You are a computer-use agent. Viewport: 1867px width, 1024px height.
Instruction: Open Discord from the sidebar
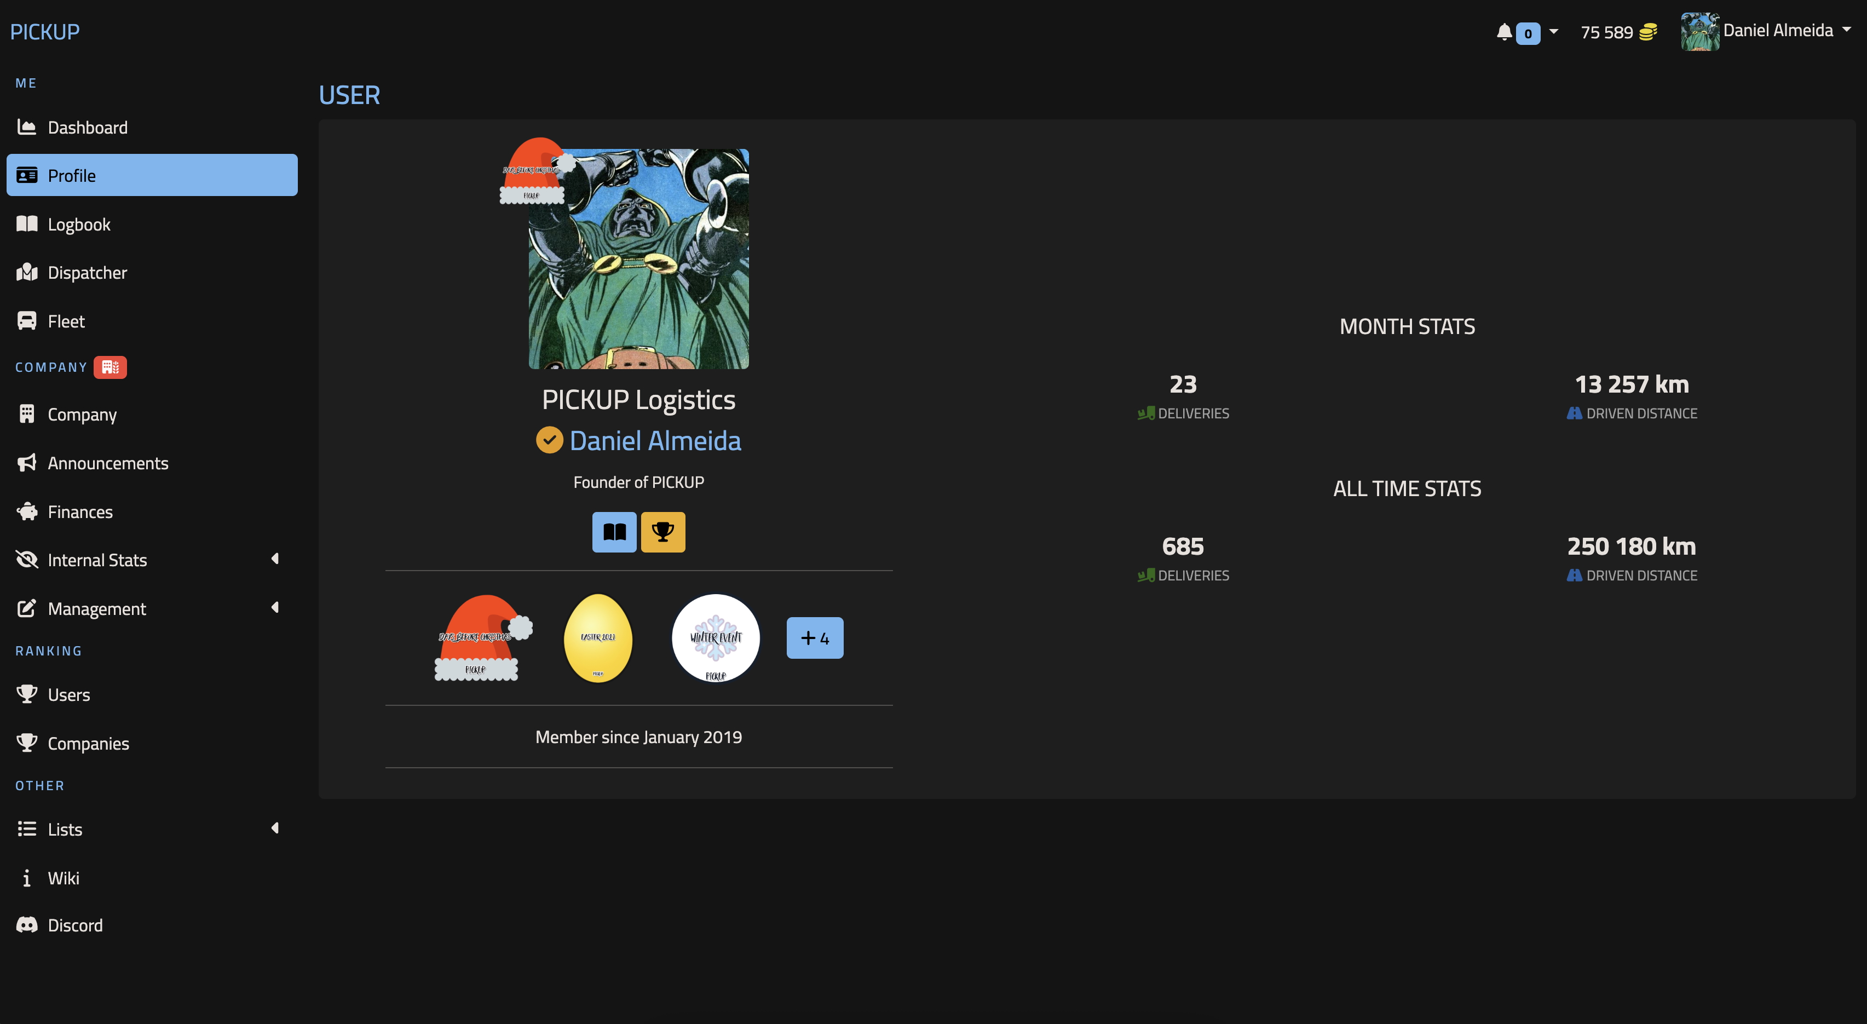coord(74,925)
